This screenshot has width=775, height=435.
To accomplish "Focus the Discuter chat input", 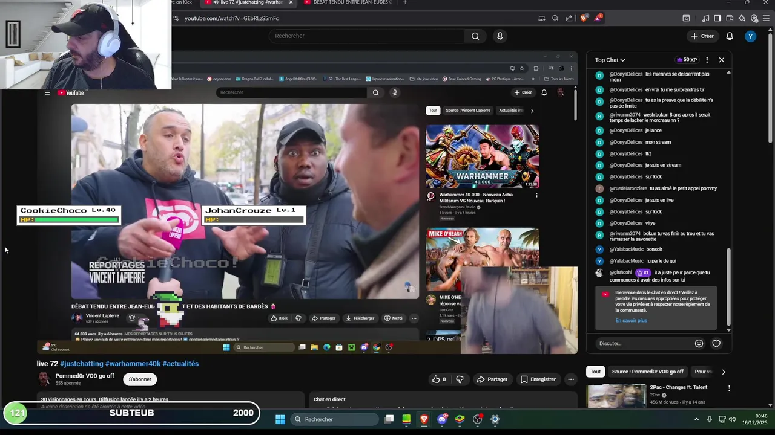I will (x=643, y=343).
